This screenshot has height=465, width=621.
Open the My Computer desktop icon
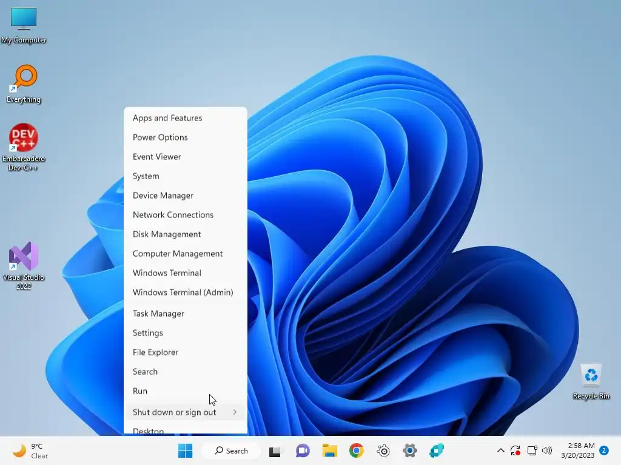(24, 24)
